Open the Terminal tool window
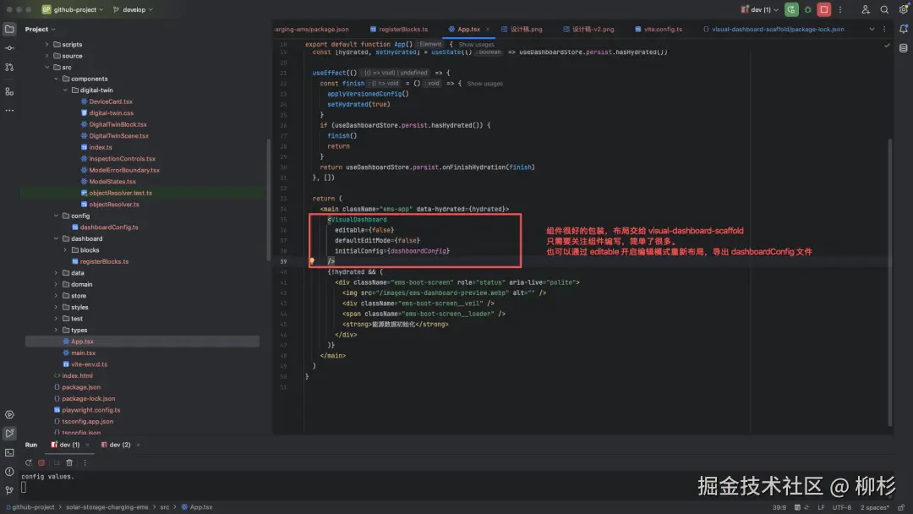 click(9, 452)
